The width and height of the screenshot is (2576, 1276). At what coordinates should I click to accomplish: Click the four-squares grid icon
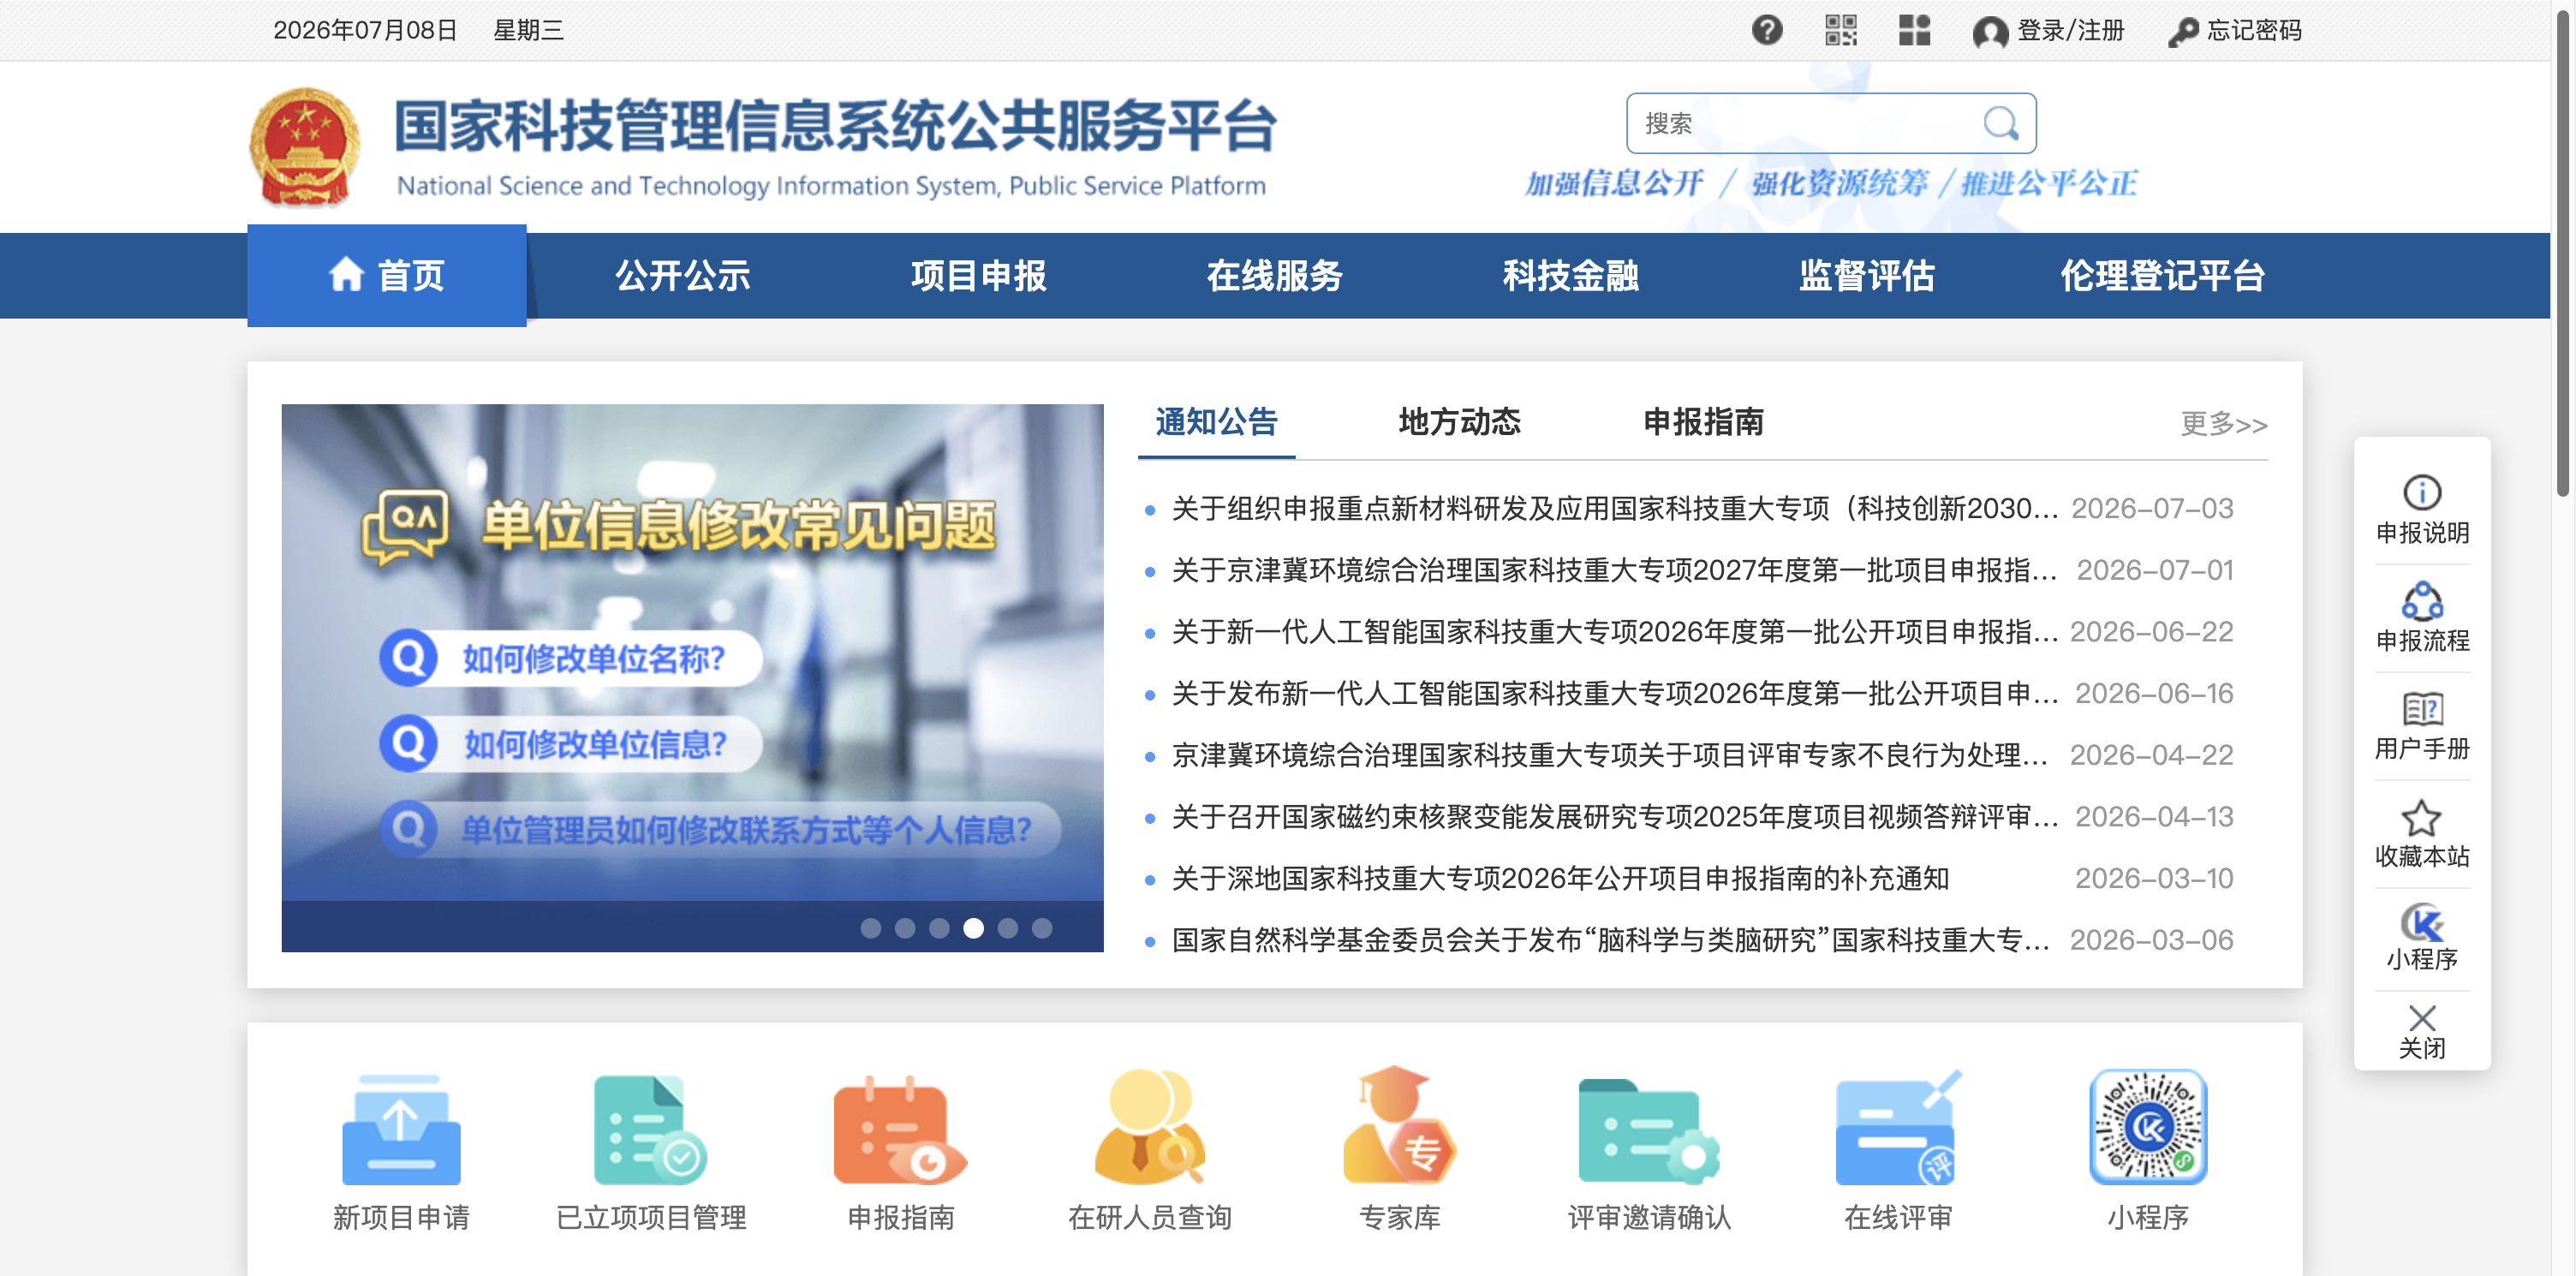1914,30
